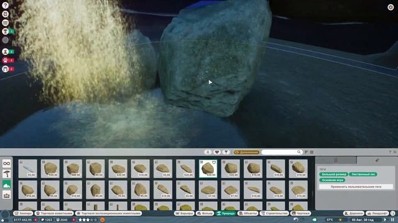Viewport: 398px width, 223px height.
Task: Click Применить пользовательские теги button
Action: [x=356, y=186]
